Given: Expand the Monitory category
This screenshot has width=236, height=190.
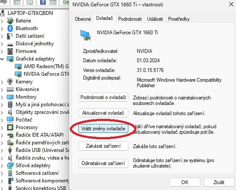Looking at the screenshot, I should pyautogui.click(x=2, y=97).
